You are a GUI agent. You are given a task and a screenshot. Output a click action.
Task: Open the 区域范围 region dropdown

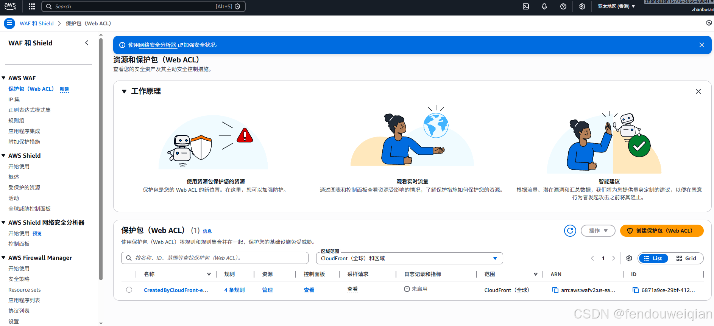point(409,258)
